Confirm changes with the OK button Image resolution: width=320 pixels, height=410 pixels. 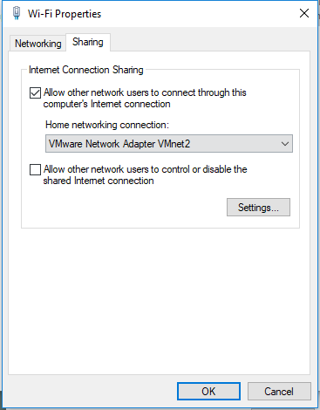coord(208,392)
